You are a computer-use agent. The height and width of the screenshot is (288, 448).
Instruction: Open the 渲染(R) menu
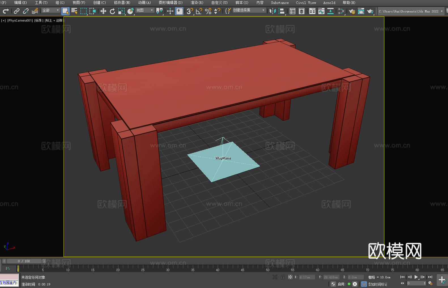click(x=197, y=3)
